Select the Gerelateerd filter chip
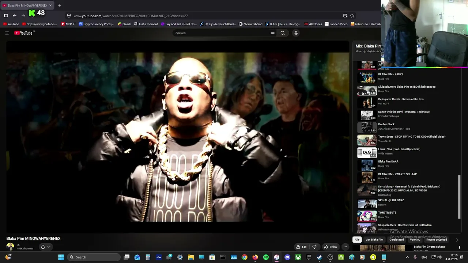468x263 pixels. [397, 240]
